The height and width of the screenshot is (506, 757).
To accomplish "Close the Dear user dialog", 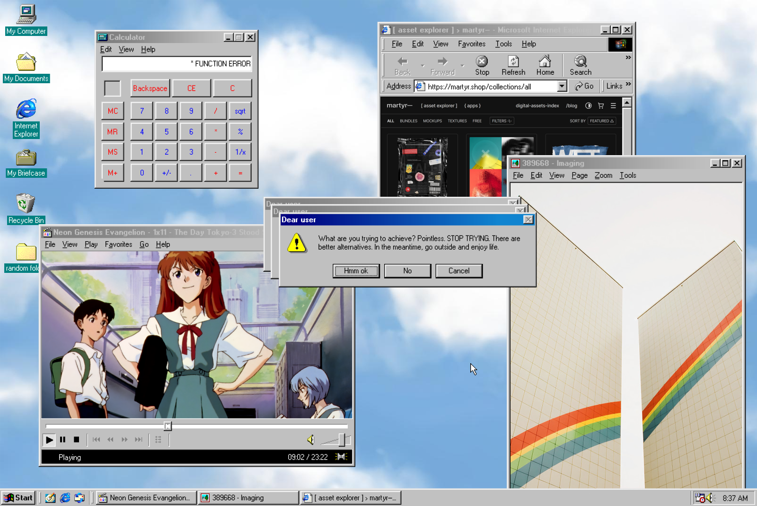I will point(528,219).
